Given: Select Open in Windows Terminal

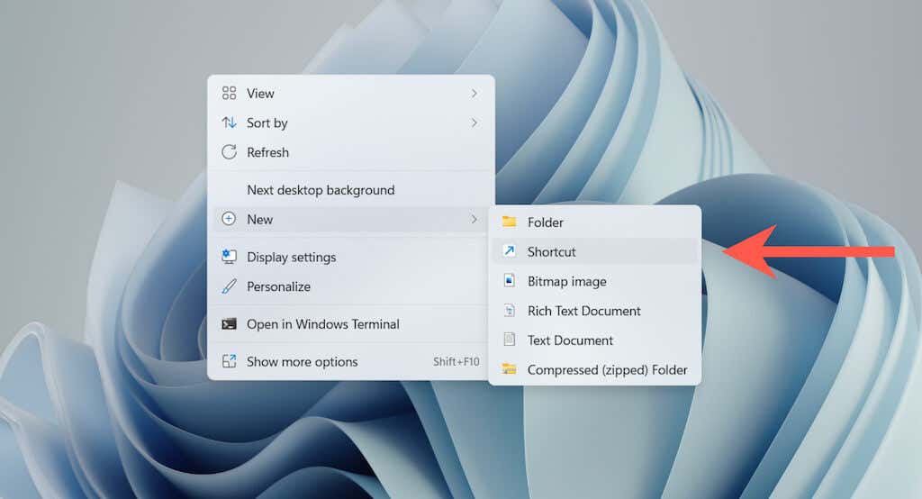Looking at the screenshot, I should (350, 323).
